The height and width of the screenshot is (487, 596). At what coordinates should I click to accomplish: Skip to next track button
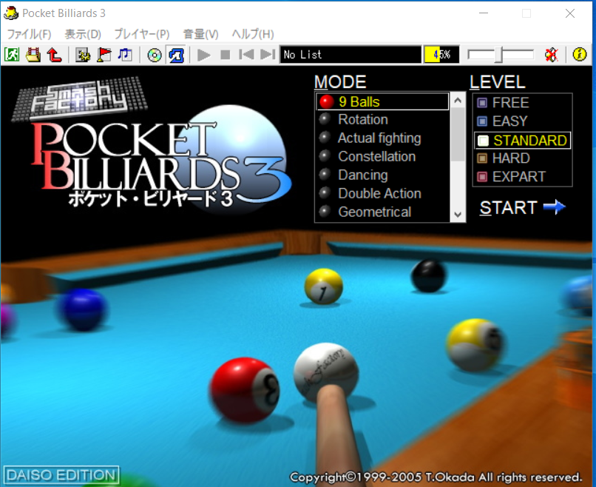pos(268,55)
